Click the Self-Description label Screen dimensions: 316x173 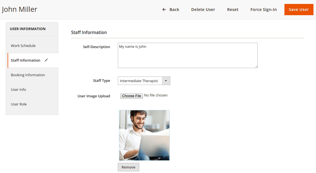tap(96, 47)
